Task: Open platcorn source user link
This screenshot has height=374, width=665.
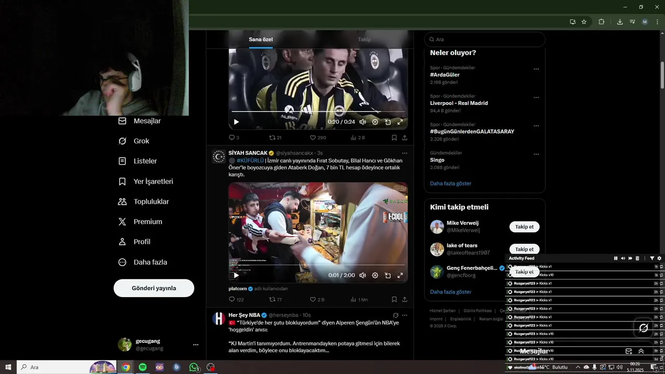Action: pos(237,289)
